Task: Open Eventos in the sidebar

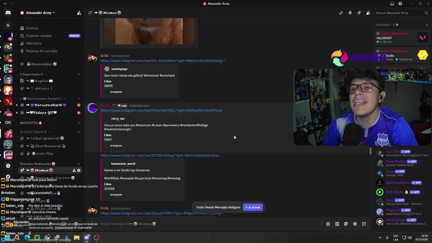Action: [51, 28]
